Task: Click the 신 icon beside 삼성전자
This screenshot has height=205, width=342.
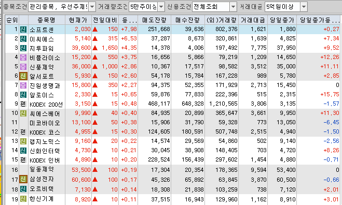Action: (23, 179)
